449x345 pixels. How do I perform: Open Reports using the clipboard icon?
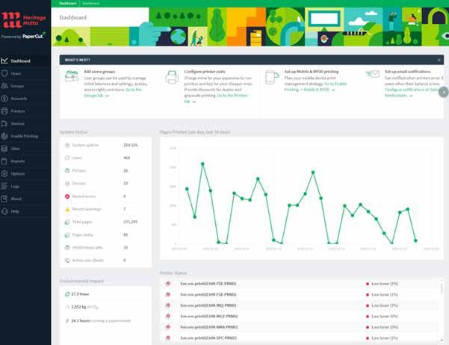(4, 161)
